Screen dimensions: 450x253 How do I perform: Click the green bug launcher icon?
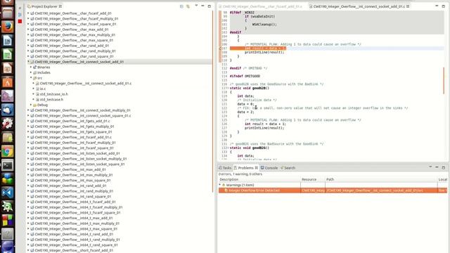8,207
